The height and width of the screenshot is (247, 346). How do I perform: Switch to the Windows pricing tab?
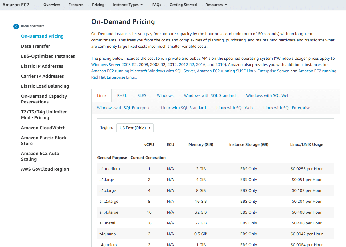coord(165,95)
